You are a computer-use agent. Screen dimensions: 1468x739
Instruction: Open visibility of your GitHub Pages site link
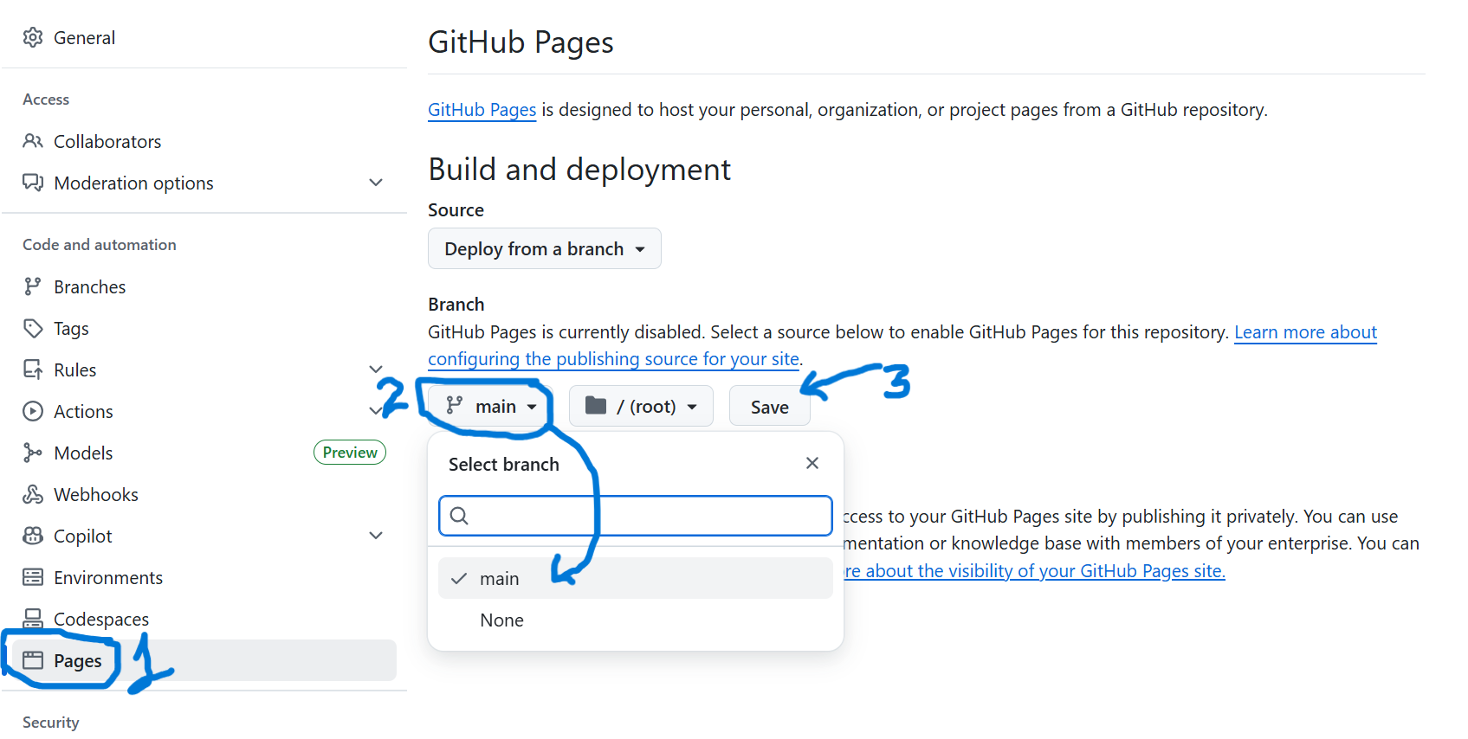pos(1035,570)
